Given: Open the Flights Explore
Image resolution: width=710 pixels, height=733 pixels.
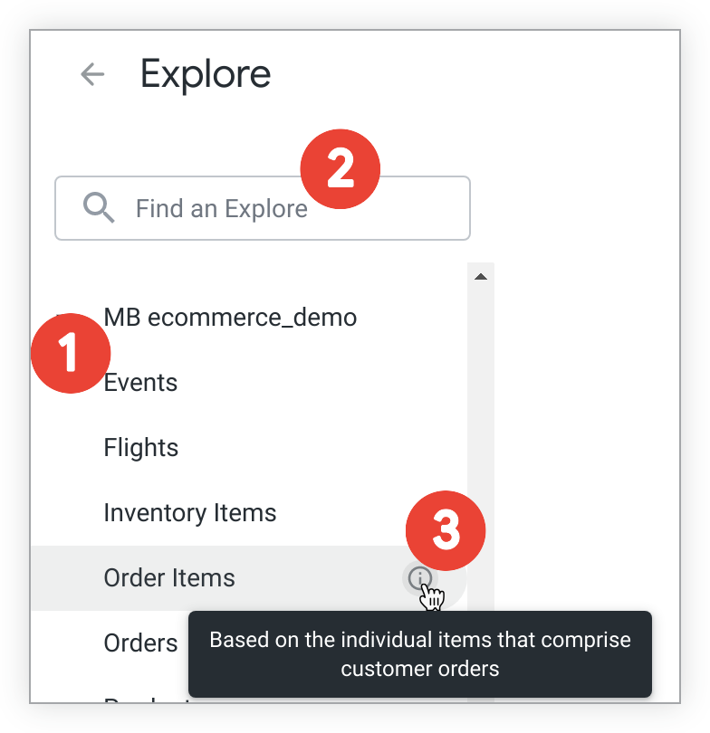Looking at the screenshot, I should (141, 448).
